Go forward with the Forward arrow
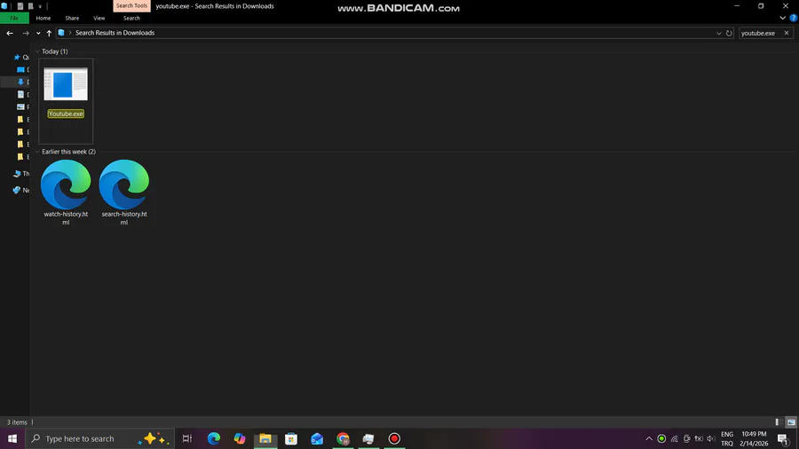 26,33
